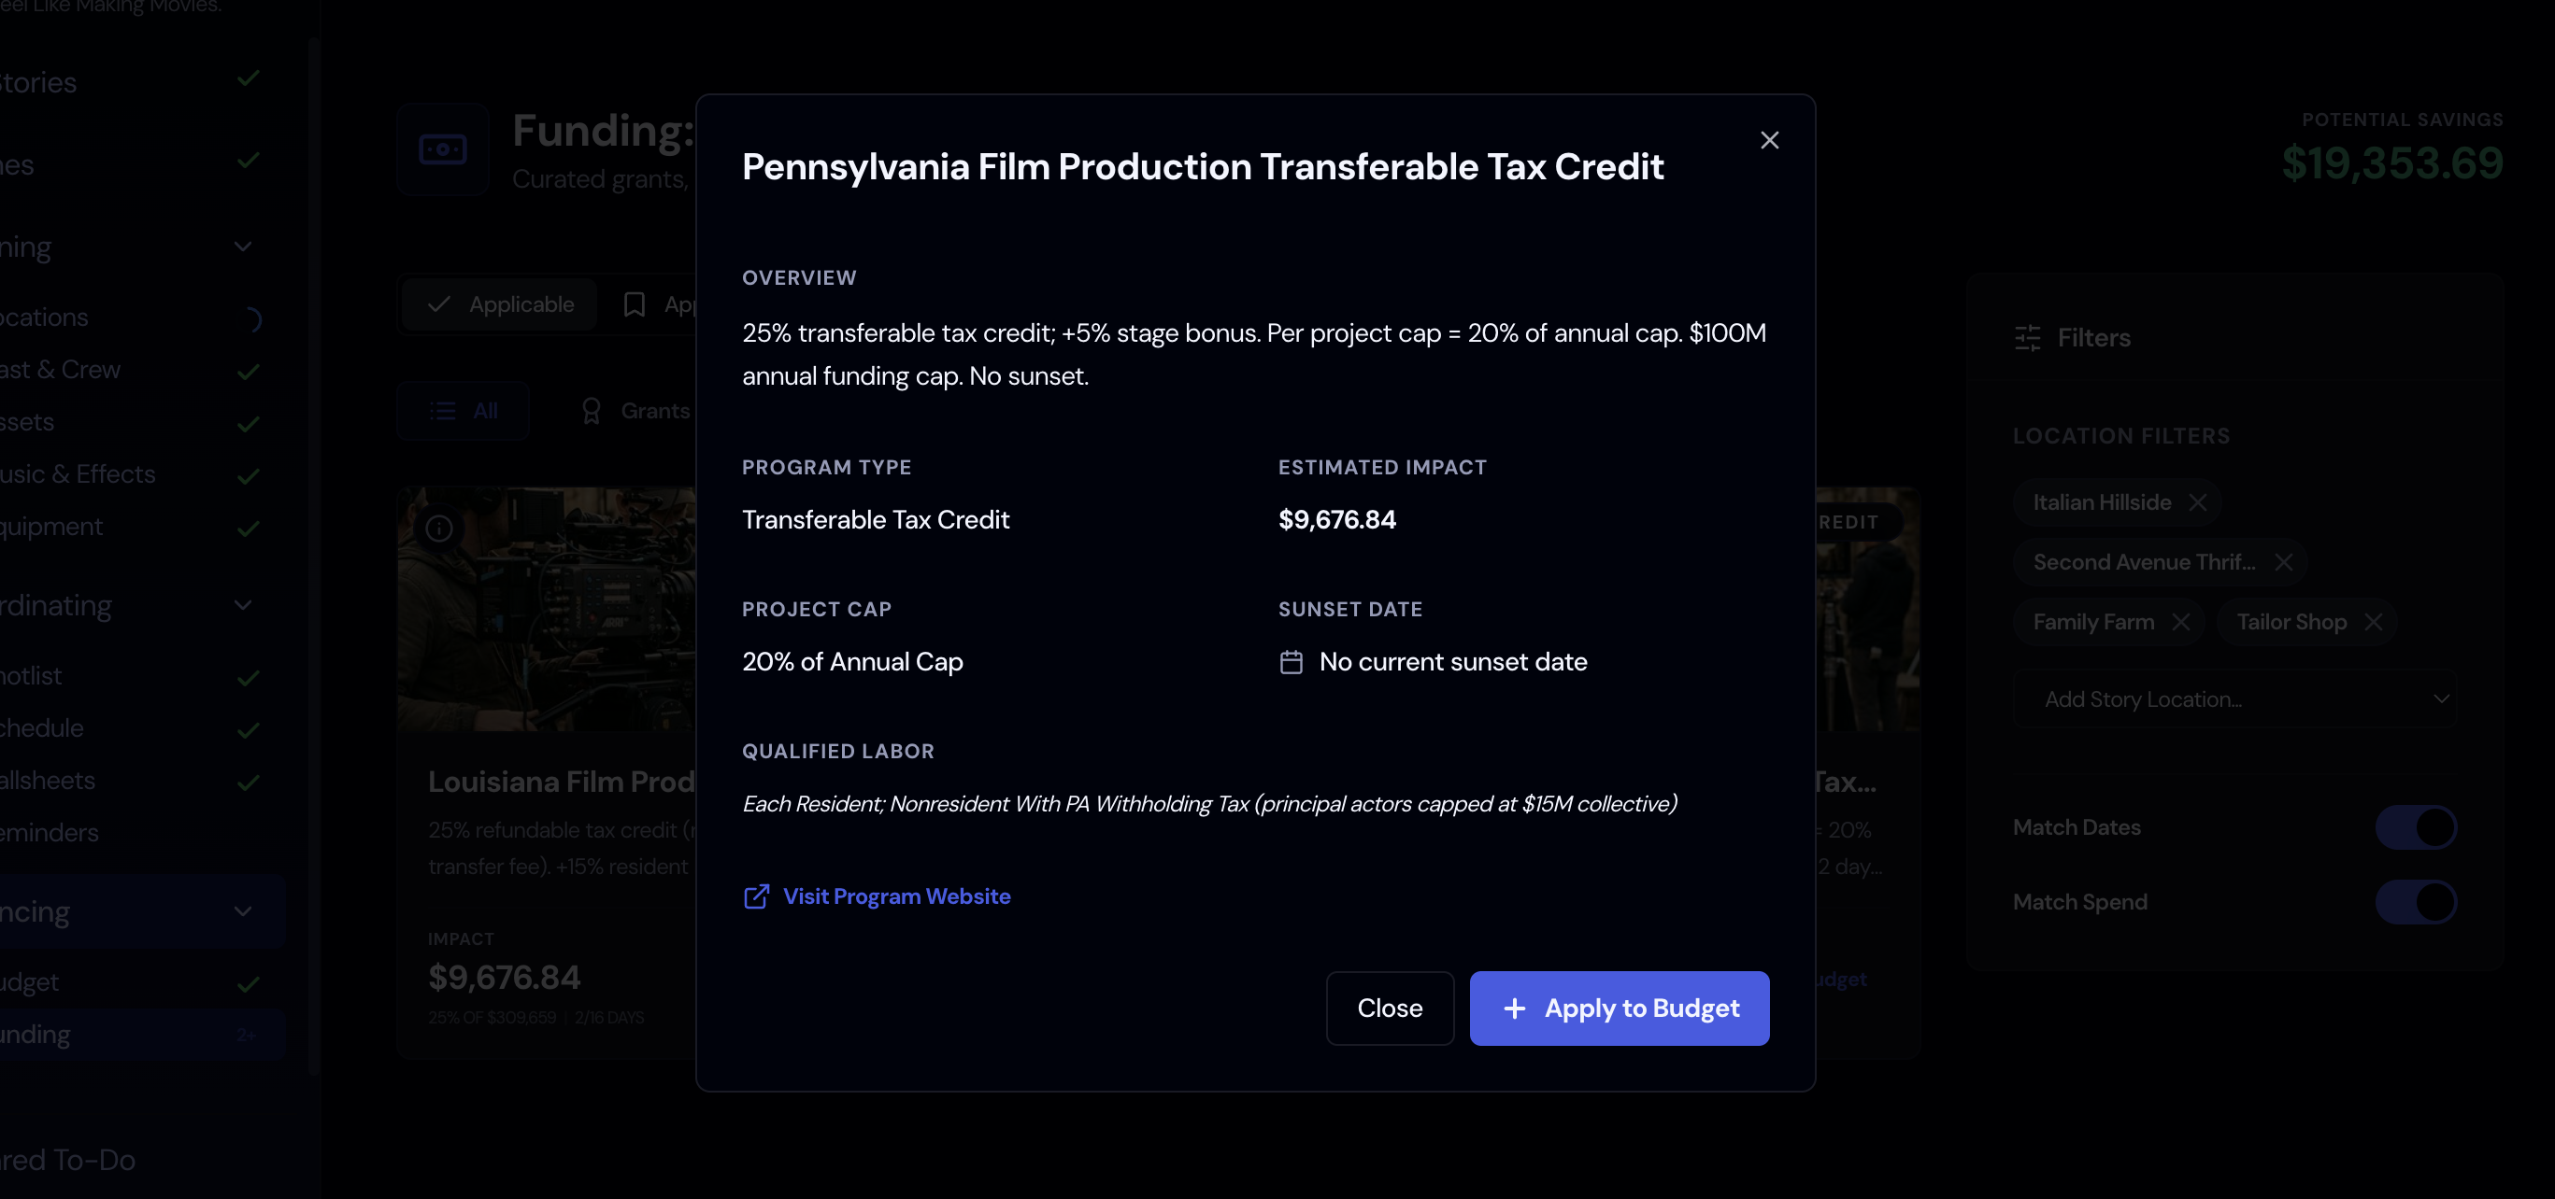Click the external link icon beside Visit Program Website
Image resolution: width=2555 pixels, height=1199 pixels.
756,896
